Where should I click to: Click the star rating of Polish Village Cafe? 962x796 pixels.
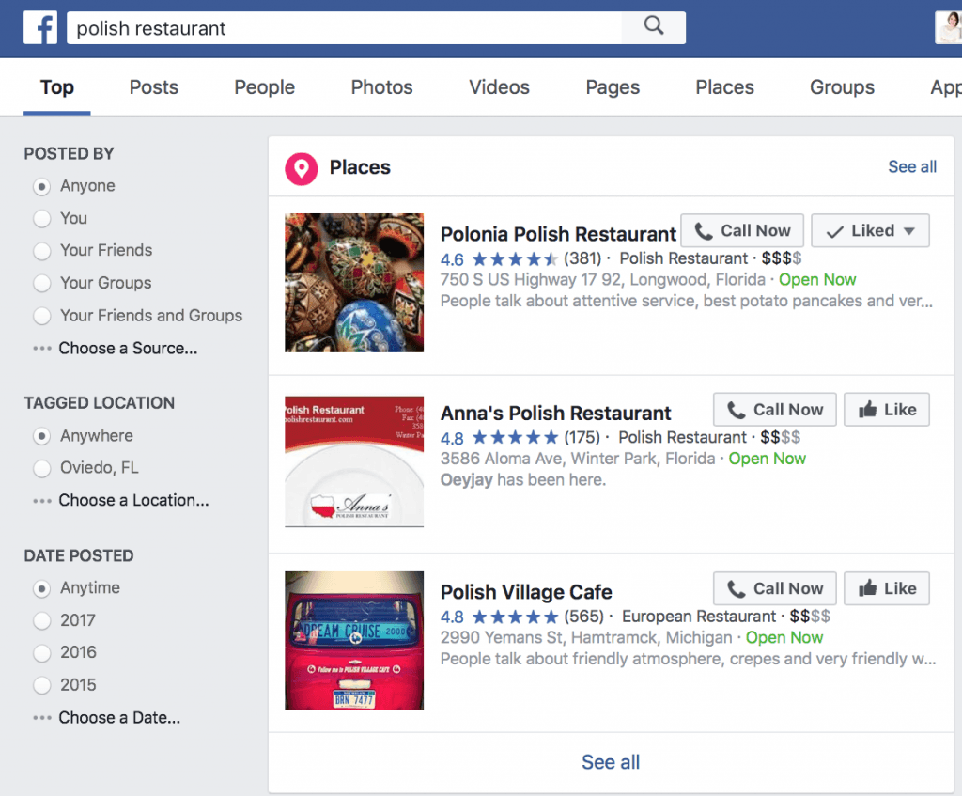click(515, 617)
